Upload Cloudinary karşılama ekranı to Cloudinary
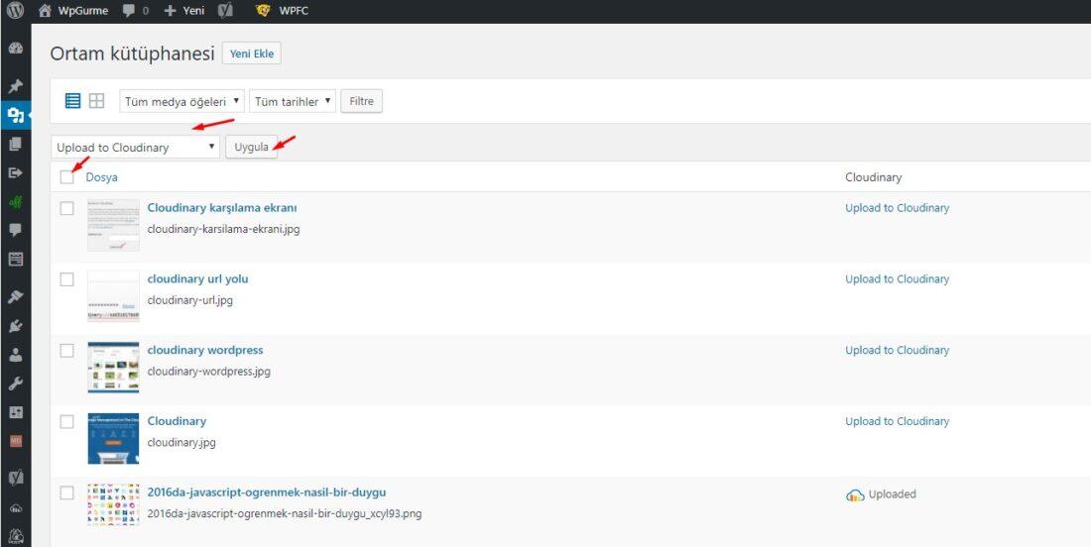The image size is (1091, 547). click(x=897, y=208)
